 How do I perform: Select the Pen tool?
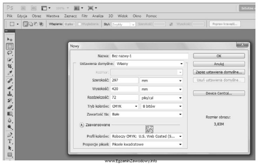coord(10,135)
